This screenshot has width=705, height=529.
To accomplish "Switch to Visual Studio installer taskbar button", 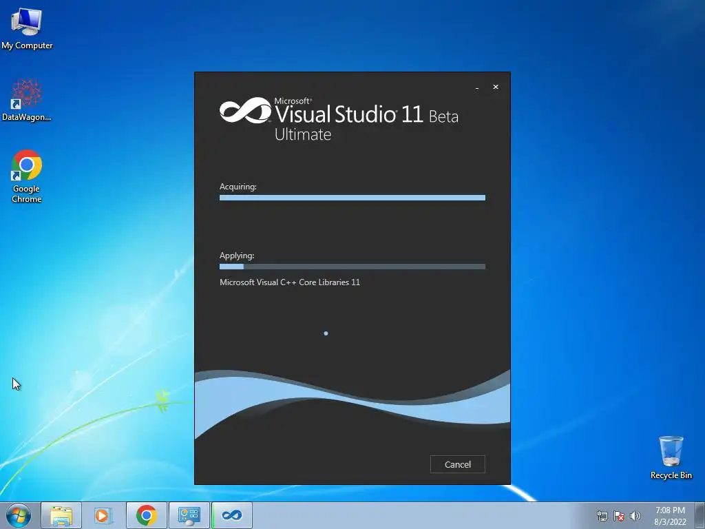I will click(x=232, y=515).
